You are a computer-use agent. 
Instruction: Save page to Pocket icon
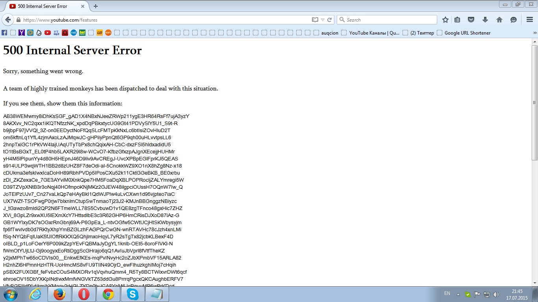pyautogui.click(x=471, y=20)
